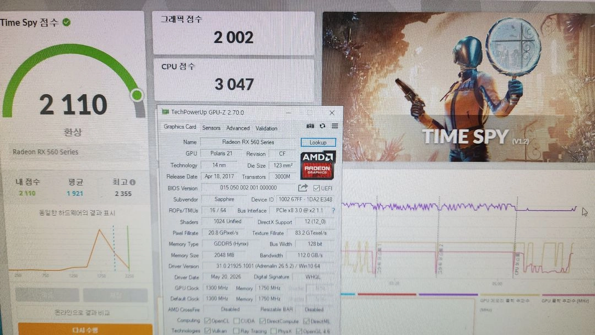Click the best score 2 355
This screenshot has height=335, width=595.
click(123, 193)
